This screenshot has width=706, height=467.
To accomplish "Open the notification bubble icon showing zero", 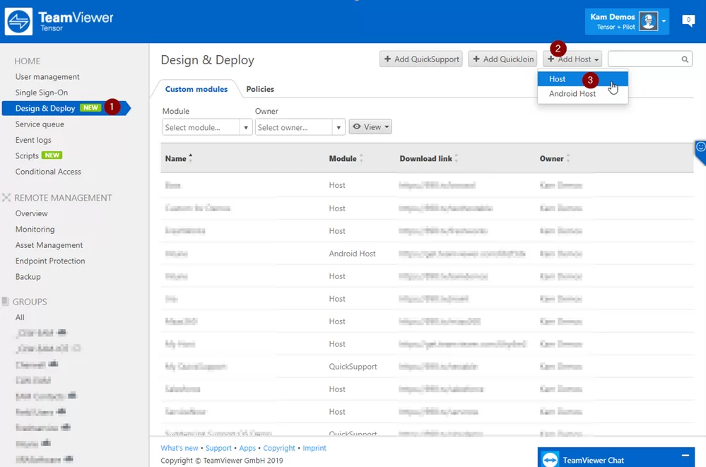I will point(688,20).
